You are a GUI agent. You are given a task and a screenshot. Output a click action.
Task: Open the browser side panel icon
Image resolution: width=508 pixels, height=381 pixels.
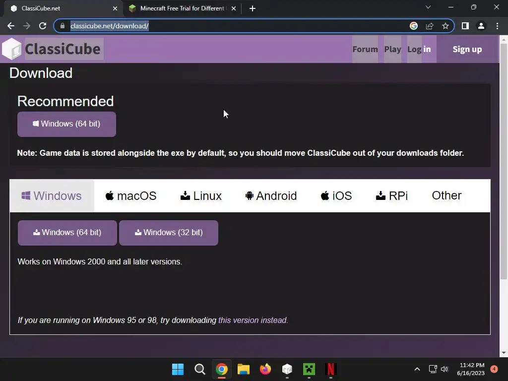[x=465, y=26]
